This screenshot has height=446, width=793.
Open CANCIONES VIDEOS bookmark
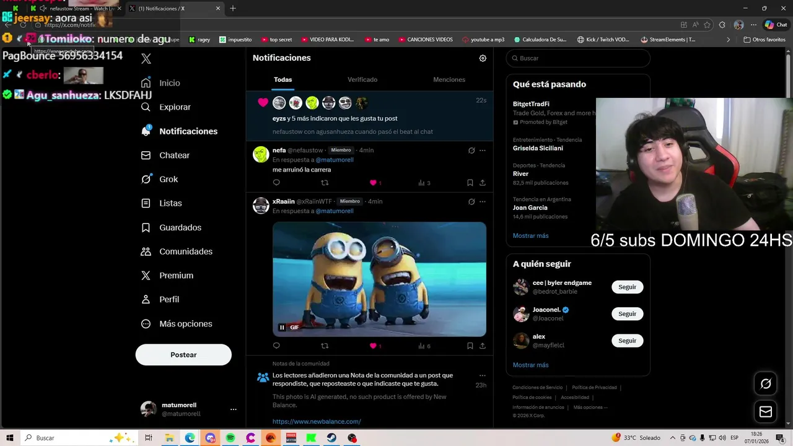pos(425,40)
